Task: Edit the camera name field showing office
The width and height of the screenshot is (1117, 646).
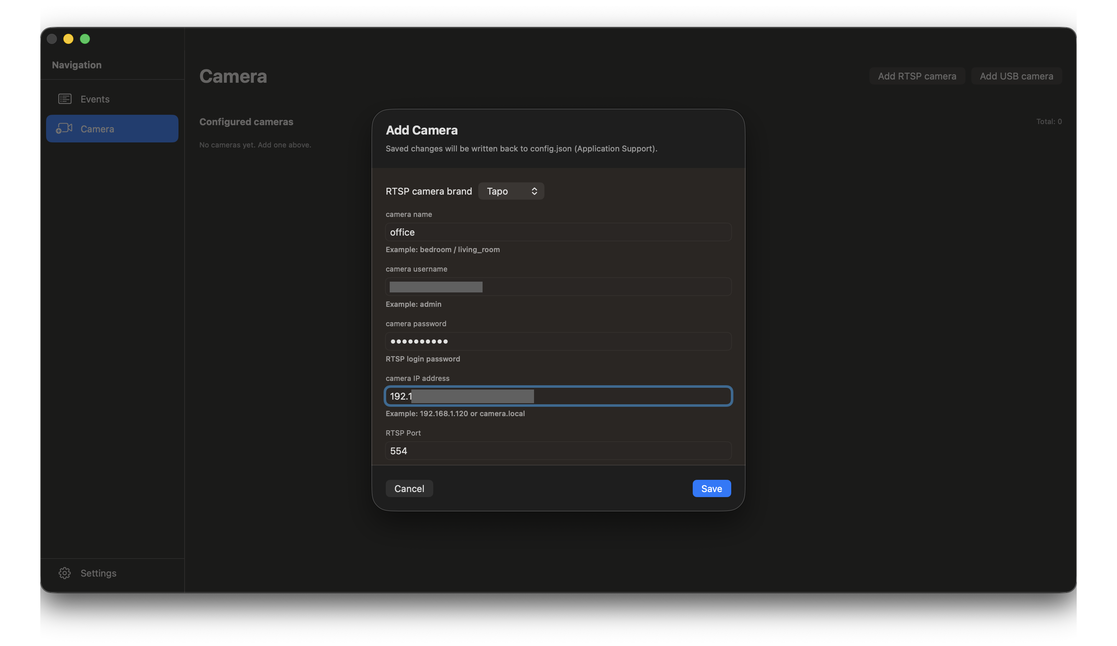Action: (558, 232)
